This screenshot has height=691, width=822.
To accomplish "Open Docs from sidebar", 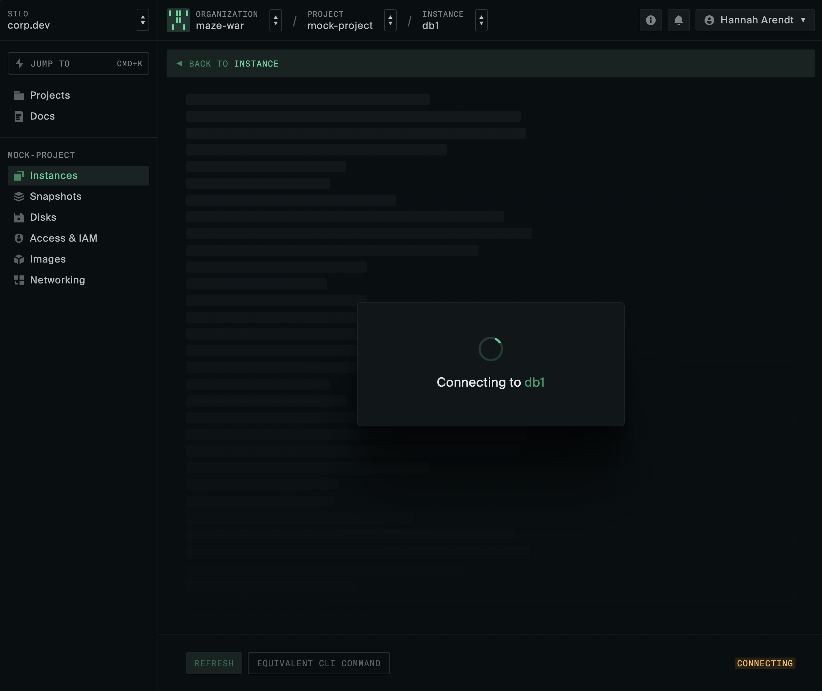I will (x=42, y=116).
